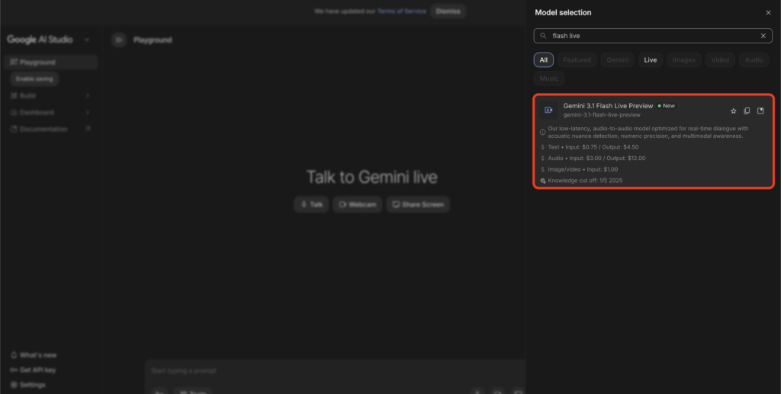
Task: Open Documentation link in sidebar
Action: point(51,129)
